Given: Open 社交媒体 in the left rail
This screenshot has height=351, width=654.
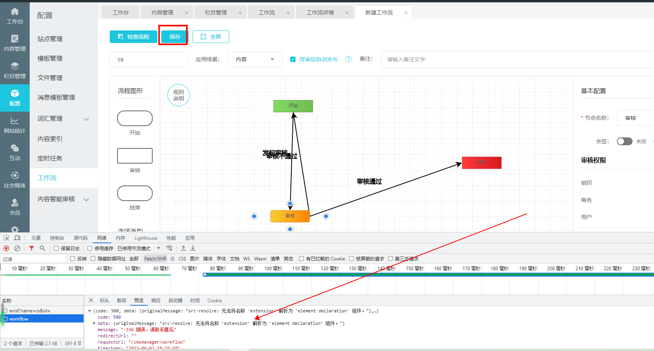Looking at the screenshot, I should point(15,180).
